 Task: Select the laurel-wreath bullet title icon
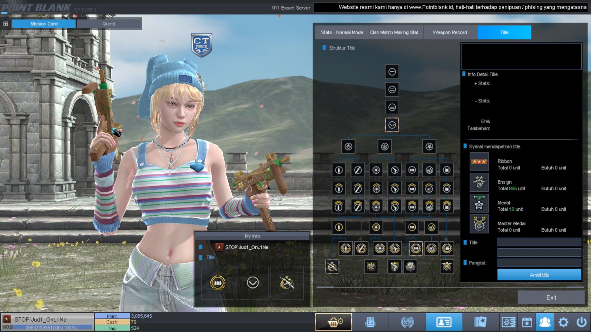point(346,249)
